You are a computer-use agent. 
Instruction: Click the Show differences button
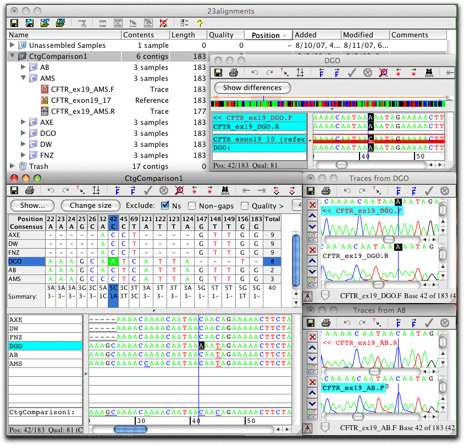point(252,88)
